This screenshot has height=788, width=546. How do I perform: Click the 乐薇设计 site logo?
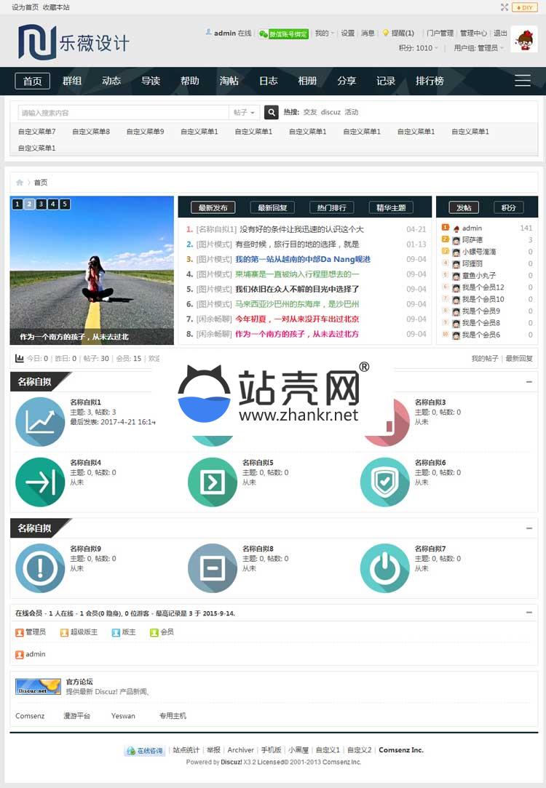pos(74,41)
